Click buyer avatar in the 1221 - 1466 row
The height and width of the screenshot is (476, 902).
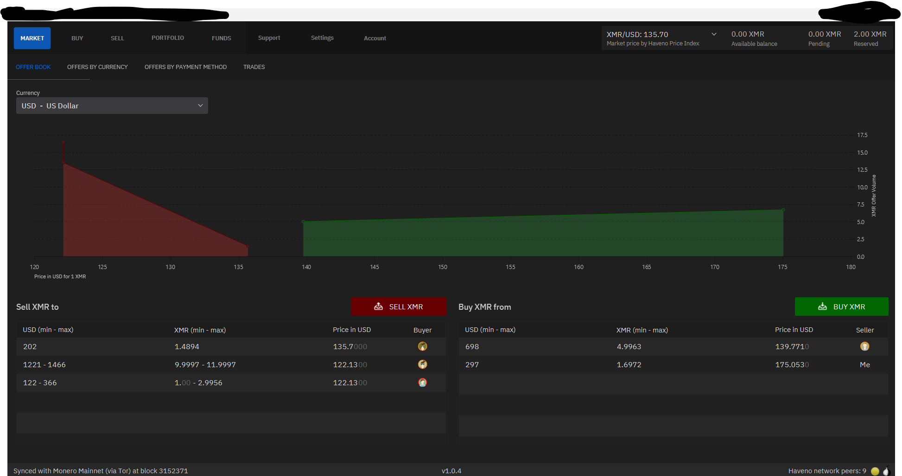(x=422, y=364)
